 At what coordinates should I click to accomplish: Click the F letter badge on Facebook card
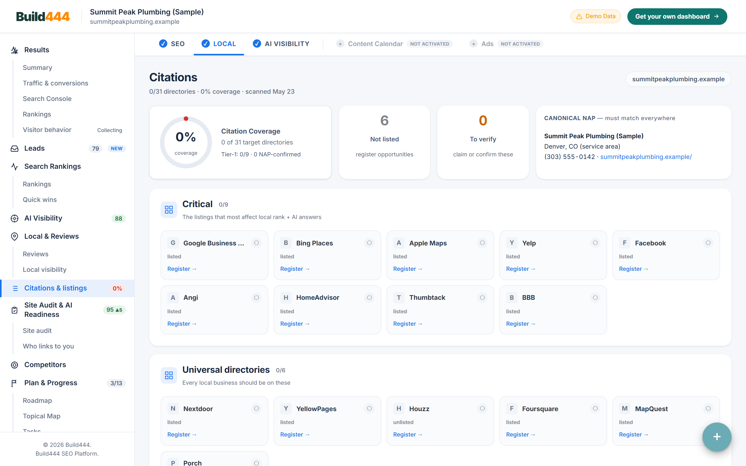point(625,243)
